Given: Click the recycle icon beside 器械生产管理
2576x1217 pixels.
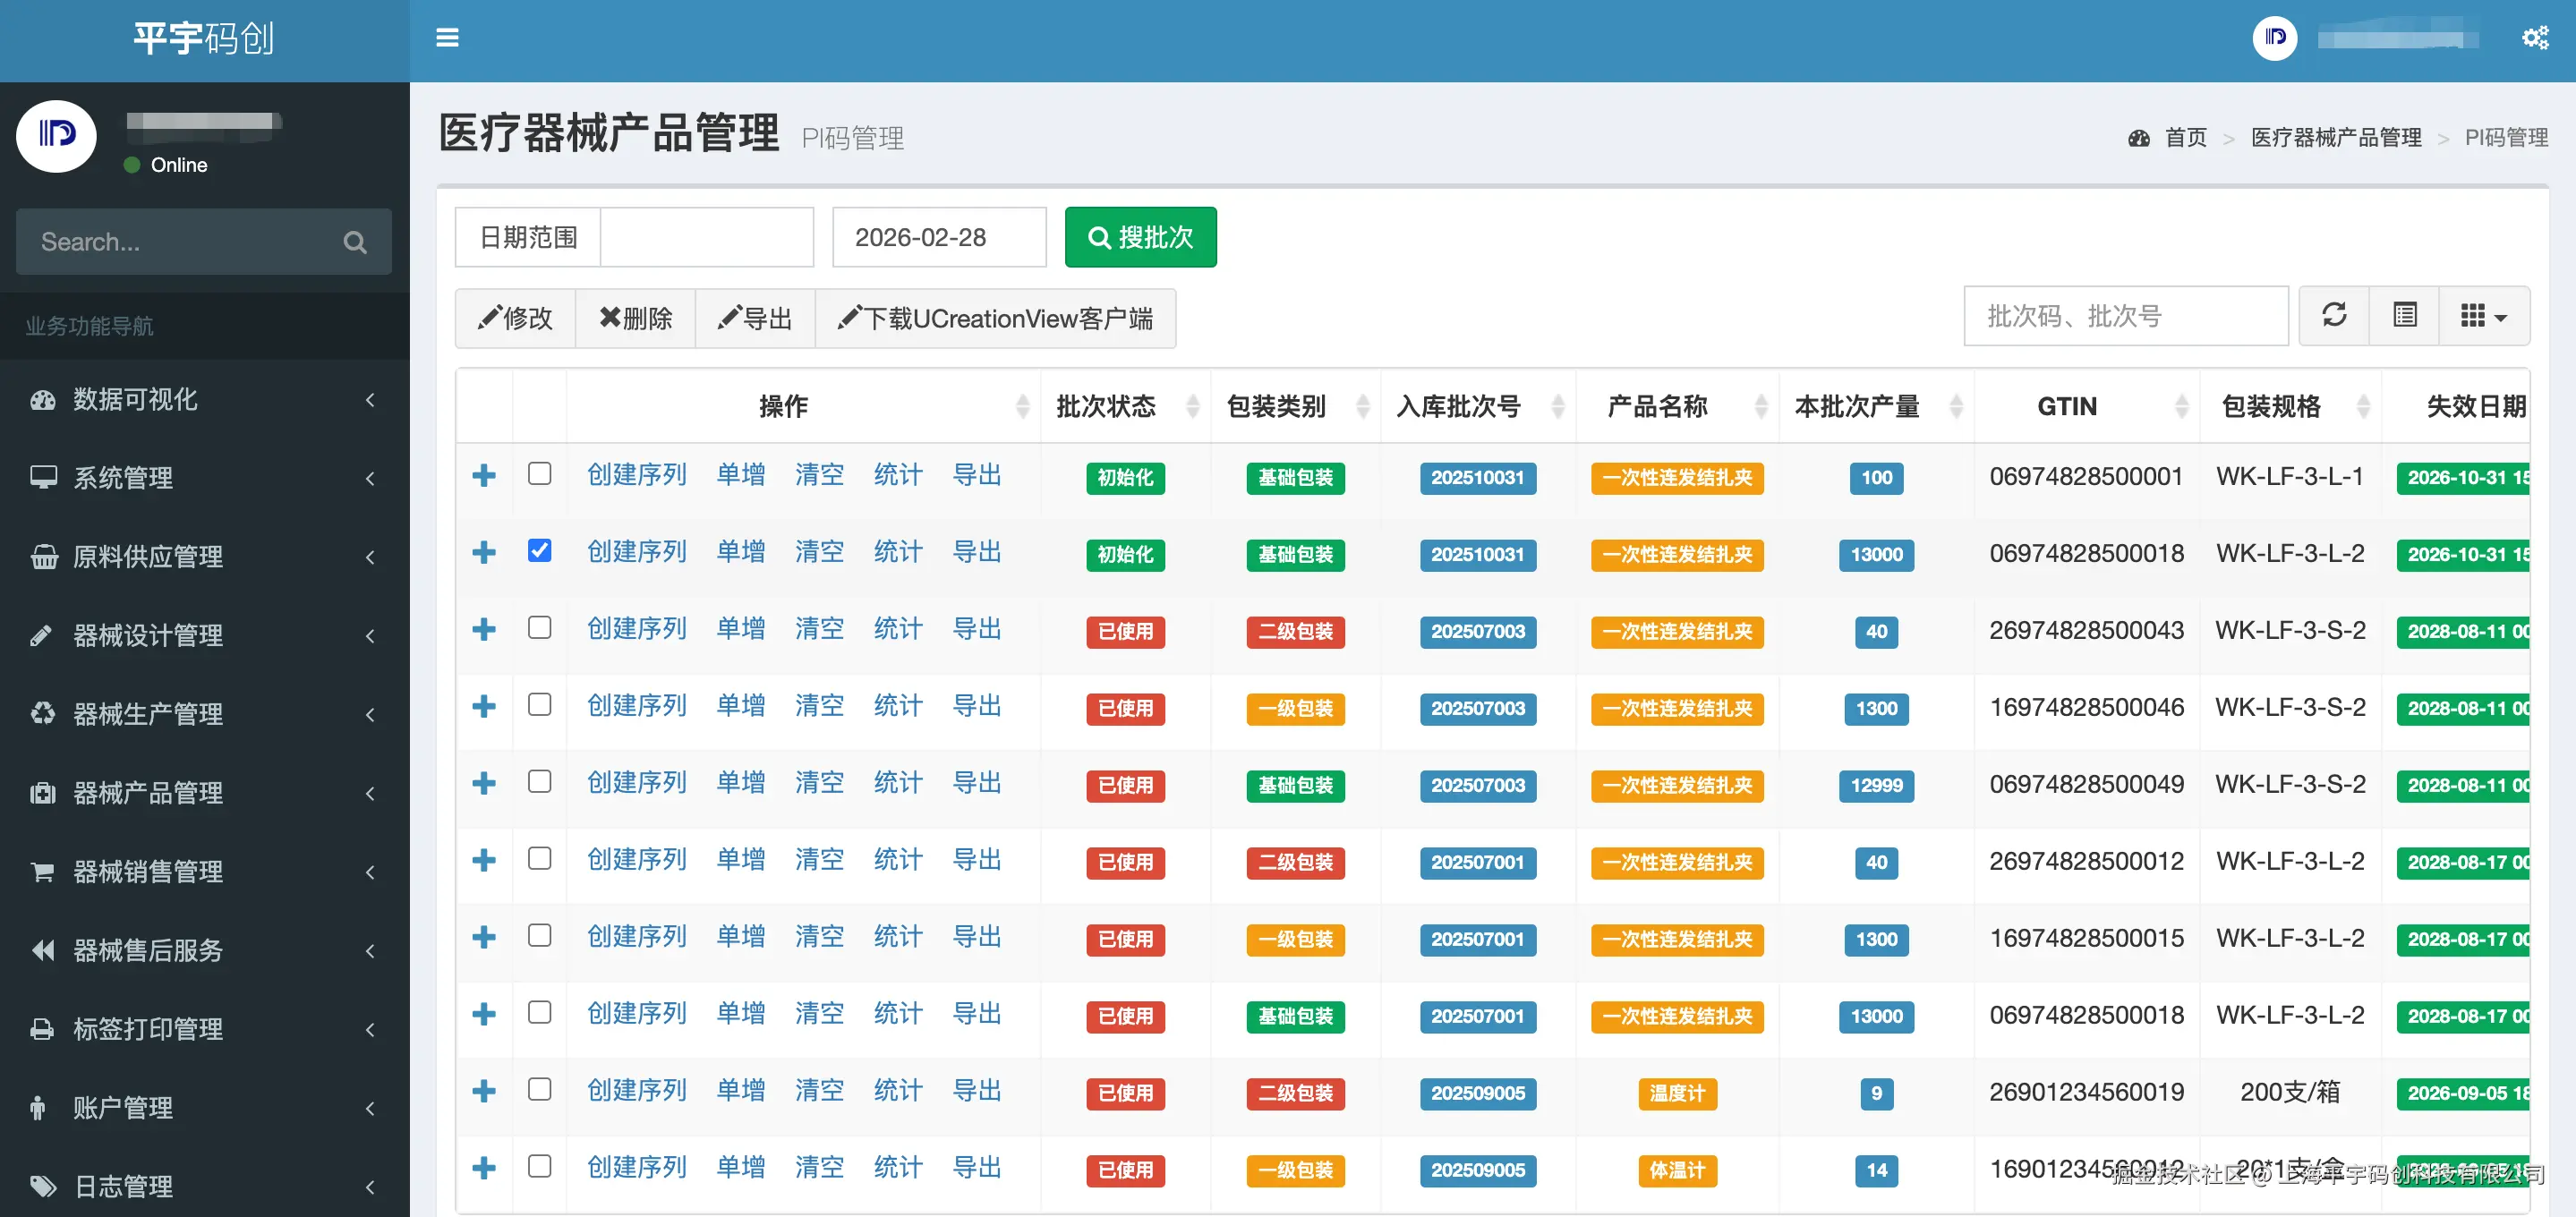Looking at the screenshot, I should pyautogui.click(x=42, y=714).
